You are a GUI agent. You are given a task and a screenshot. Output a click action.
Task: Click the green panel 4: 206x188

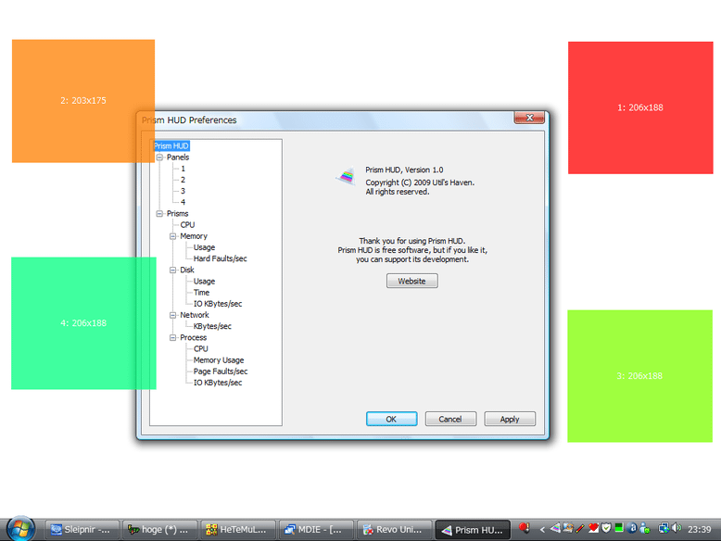(x=83, y=323)
